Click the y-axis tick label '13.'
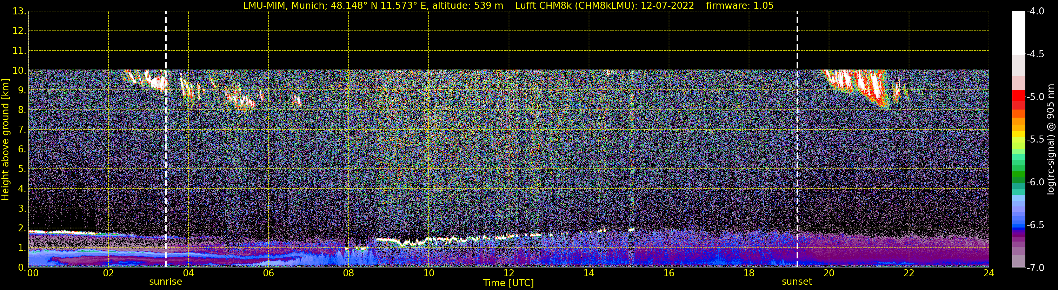 [19, 12]
